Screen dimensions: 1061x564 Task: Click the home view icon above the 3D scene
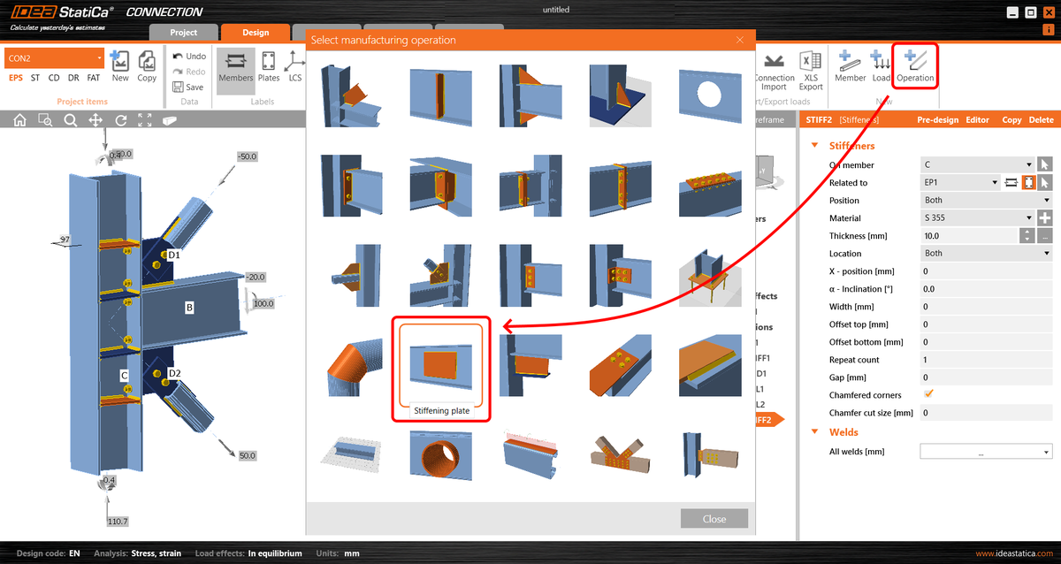pyautogui.click(x=19, y=119)
